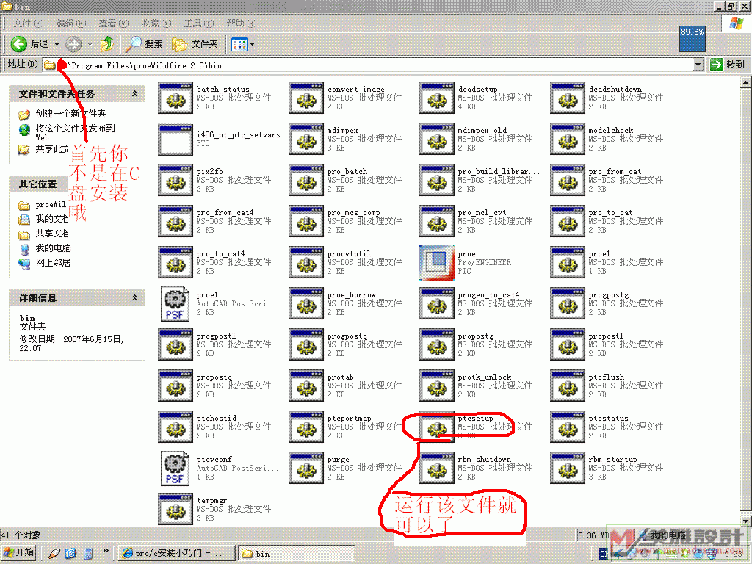The height and width of the screenshot is (564, 752).
Task: Collapse the File and Folder Tasks panel
Action: pyautogui.click(x=135, y=94)
